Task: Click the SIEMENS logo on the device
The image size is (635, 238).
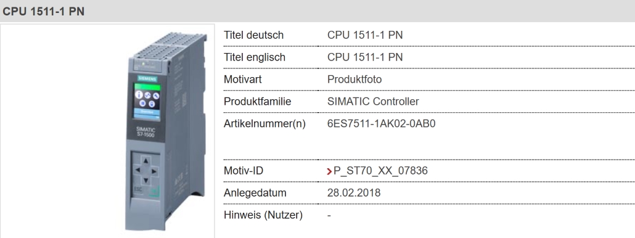Action: [147, 79]
